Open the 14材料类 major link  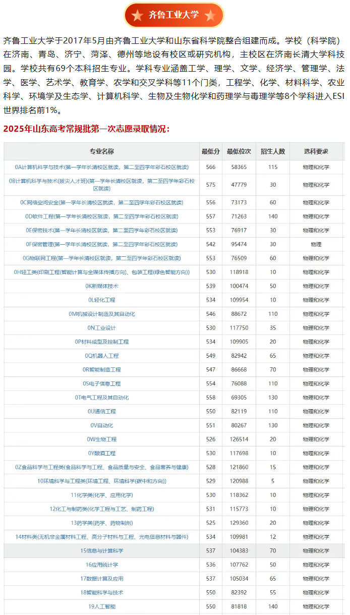[x=102, y=537]
